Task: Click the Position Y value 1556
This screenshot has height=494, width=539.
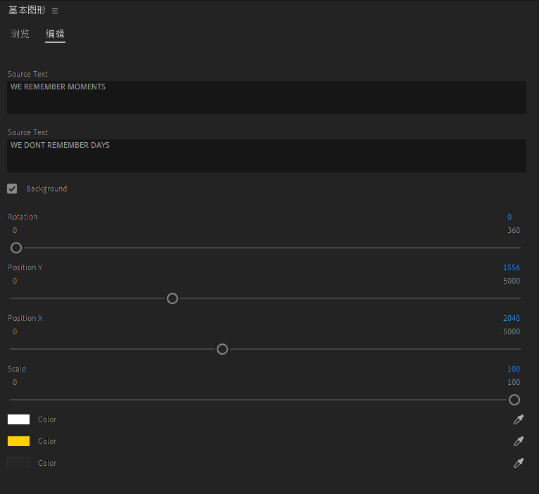Action: 512,267
